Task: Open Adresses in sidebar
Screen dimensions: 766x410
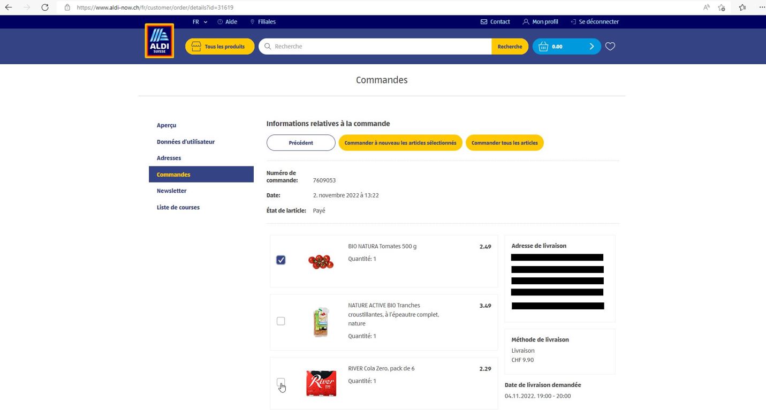Action: (x=169, y=158)
